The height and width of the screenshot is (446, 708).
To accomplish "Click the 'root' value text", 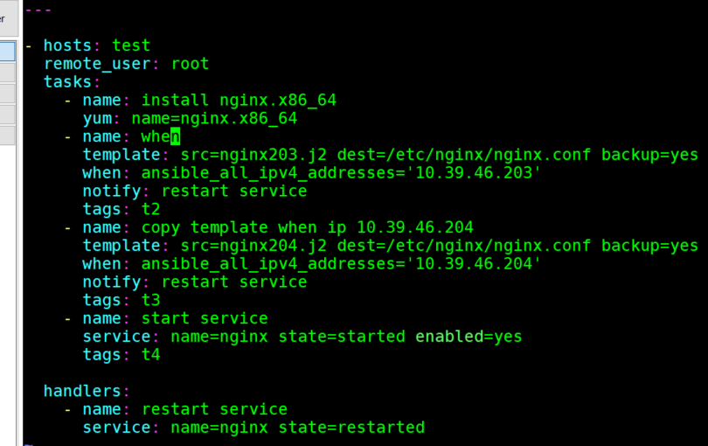I will point(190,64).
